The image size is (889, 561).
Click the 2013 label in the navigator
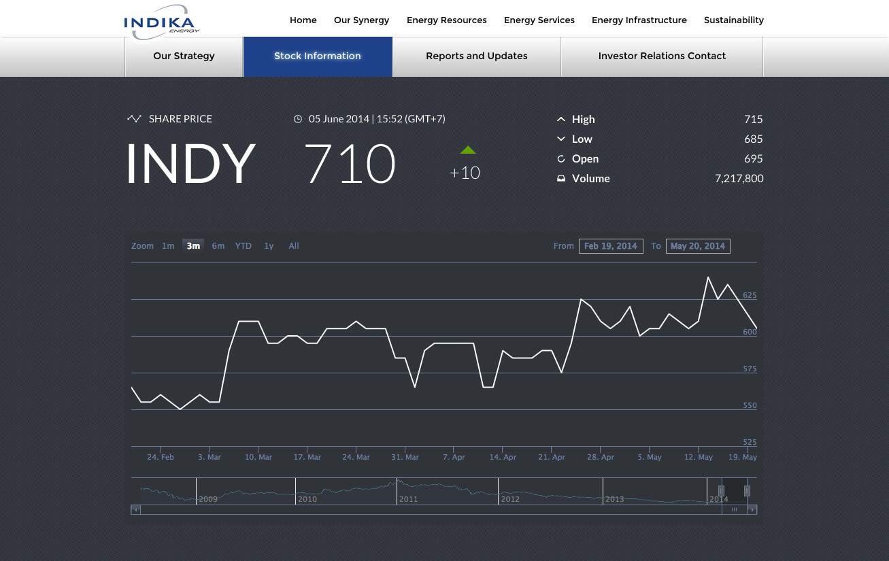[x=614, y=499]
